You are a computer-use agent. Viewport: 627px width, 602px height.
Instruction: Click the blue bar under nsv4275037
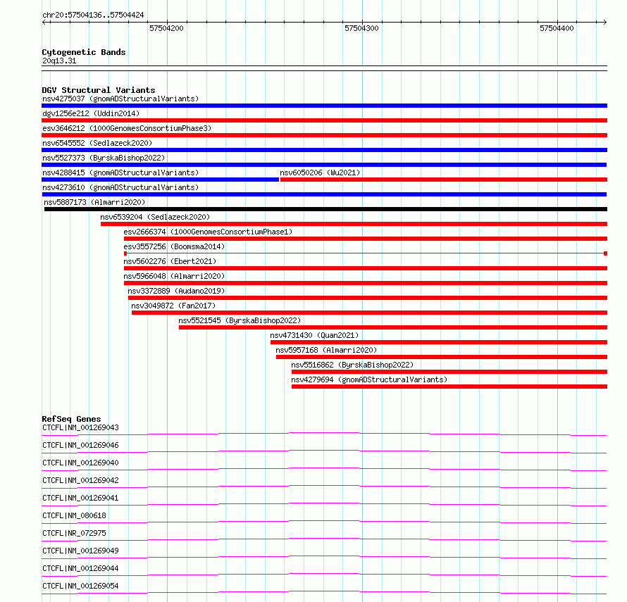tap(324, 106)
